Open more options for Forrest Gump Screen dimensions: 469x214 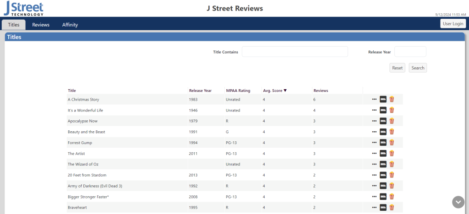click(374, 143)
